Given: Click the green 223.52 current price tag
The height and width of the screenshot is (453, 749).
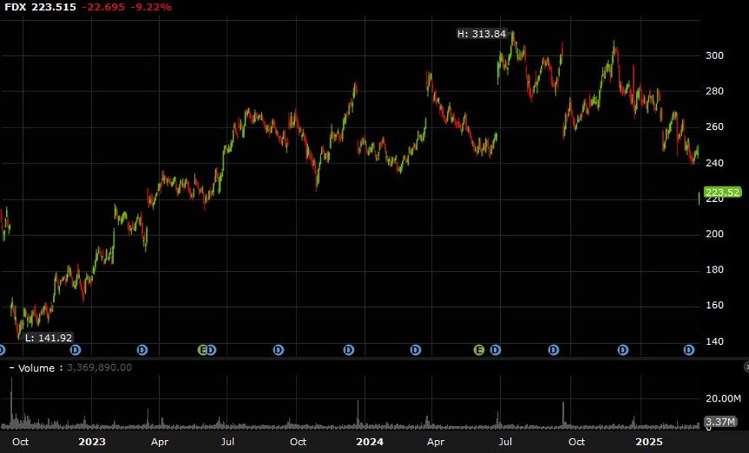Looking at the screenshot, I should 722,193.
